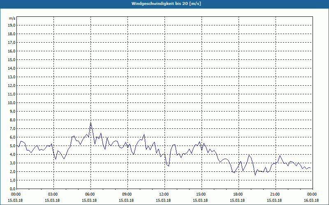Click the chart title Windgeschwindigkeit bis 20 [m/s]
The width and height of the screenshot is (329, 205).
[x=166, y=4]
